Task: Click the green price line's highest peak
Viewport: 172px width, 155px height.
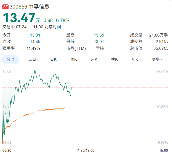Action: (x=35, y=70)
